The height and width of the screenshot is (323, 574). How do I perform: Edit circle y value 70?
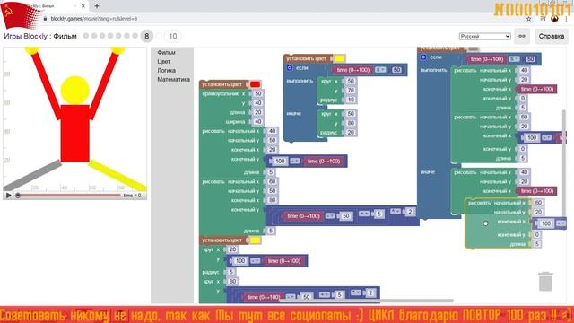tap(351, 90)
